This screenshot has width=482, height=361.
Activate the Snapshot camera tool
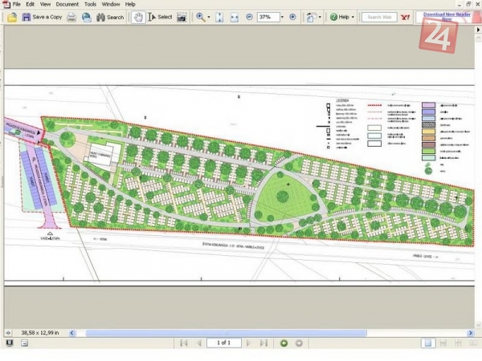click(x=182, y=17)
